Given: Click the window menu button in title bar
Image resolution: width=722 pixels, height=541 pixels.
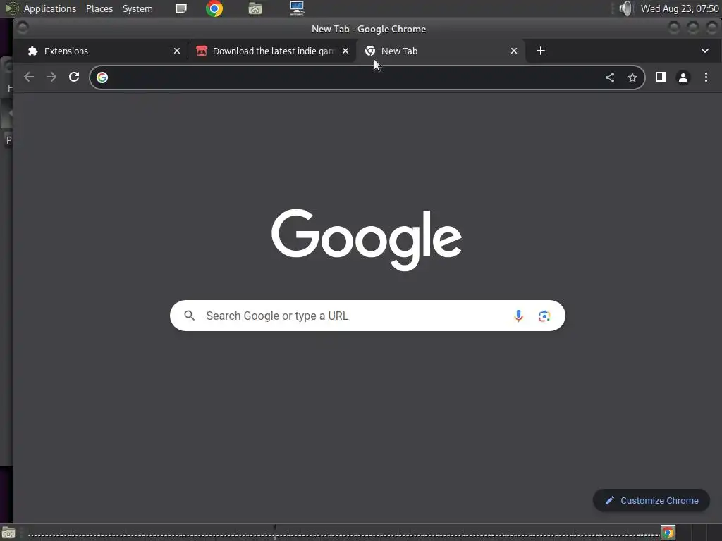Looking at the screenshot, I should (x=22, y=28).
